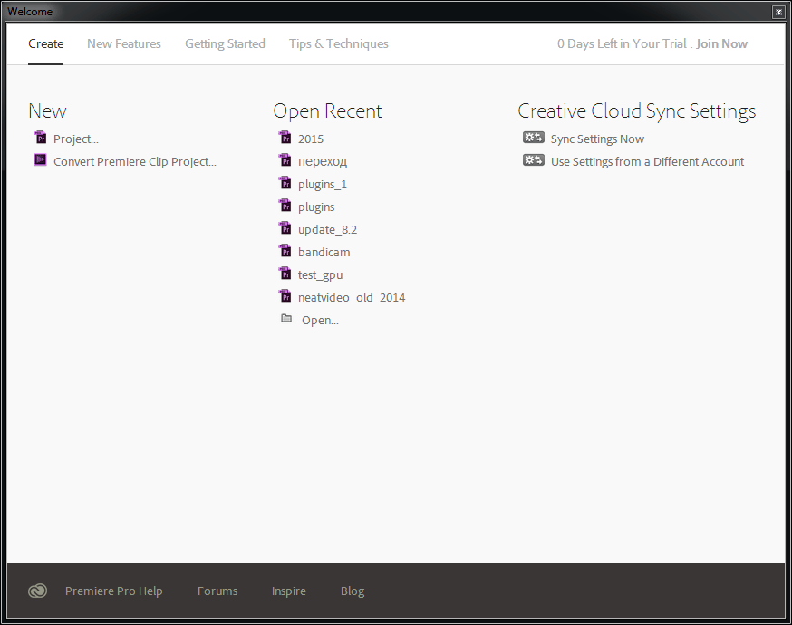Click the Pr file icon next to 2015

coord(285,138)
